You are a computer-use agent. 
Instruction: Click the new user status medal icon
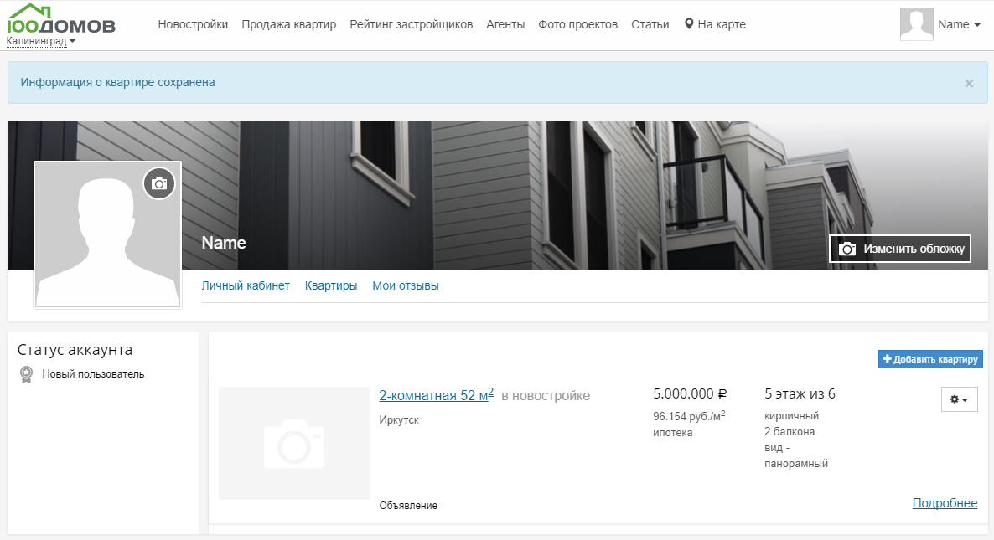click(27, 374)
